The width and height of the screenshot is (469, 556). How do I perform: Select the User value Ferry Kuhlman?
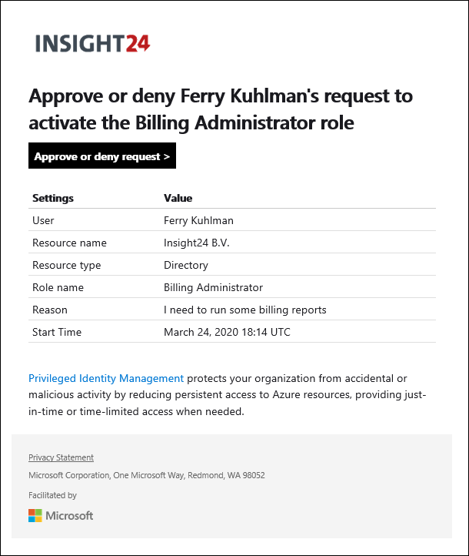point(198,220)
